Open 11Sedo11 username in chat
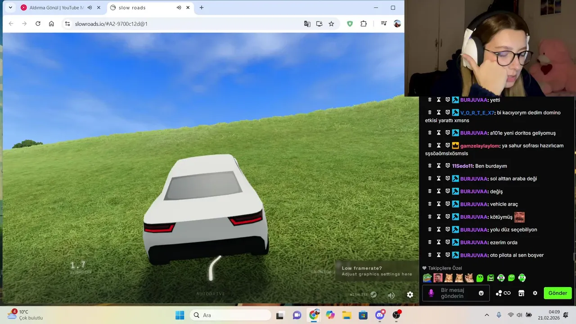Viewport: 576px width, 324px height. [x=463, y=166]
